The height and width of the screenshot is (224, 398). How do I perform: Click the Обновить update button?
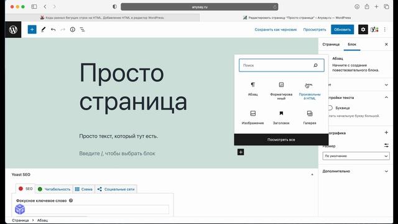(343, 30)
